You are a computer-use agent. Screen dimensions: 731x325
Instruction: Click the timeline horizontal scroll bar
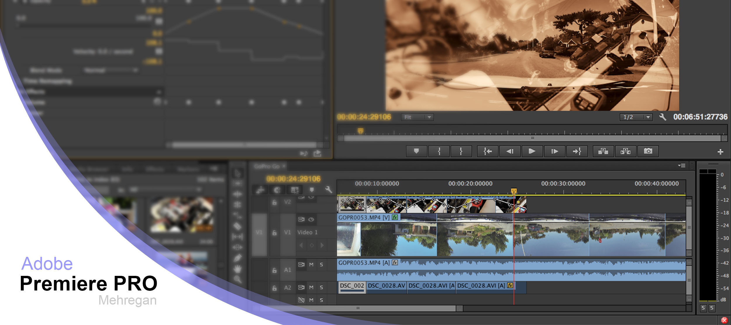[358, 308]
